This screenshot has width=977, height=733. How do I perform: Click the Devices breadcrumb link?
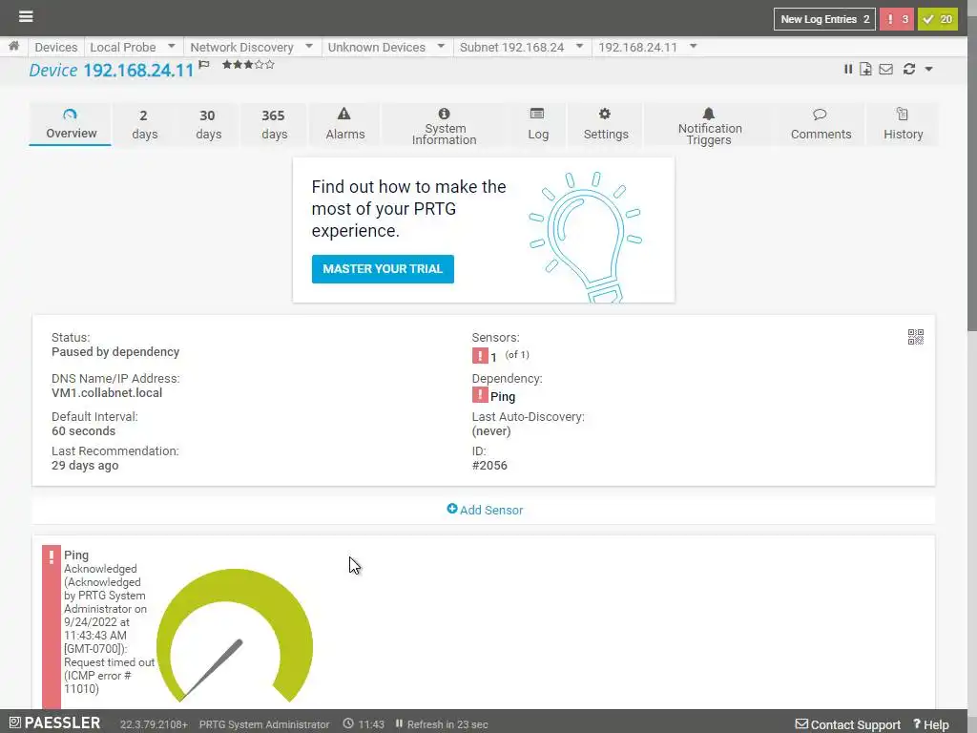[x=55, y=47]
